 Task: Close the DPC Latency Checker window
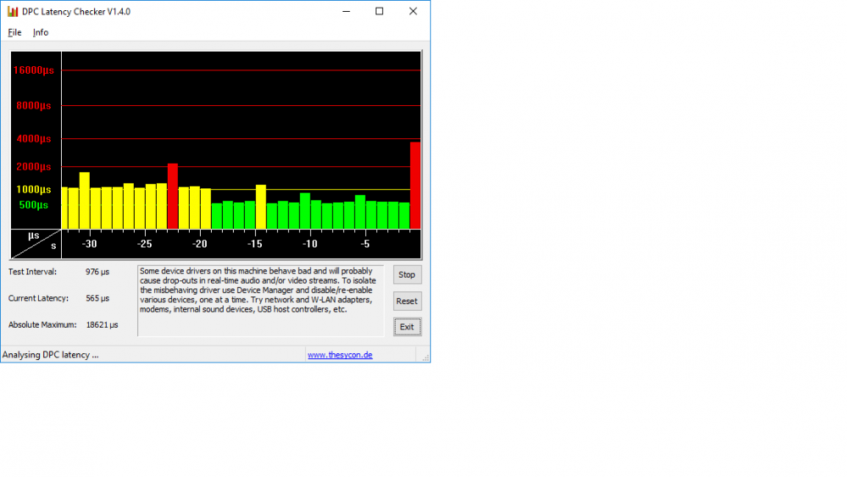point(412,11)
